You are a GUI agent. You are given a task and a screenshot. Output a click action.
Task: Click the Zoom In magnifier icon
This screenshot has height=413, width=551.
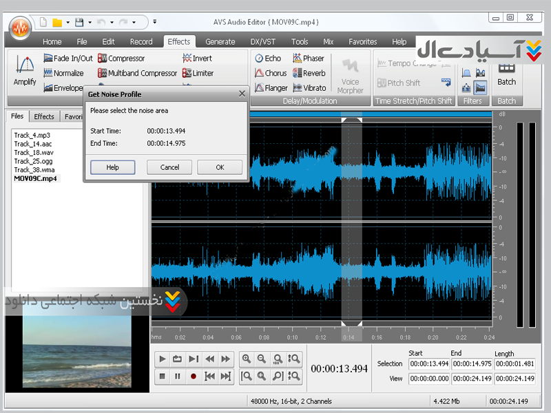(x=247, y=359)
